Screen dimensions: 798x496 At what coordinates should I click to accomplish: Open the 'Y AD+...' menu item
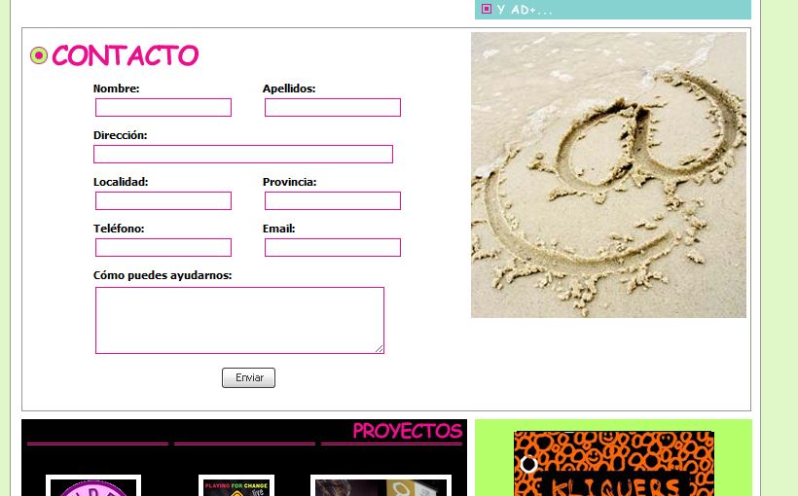tap(525, 10)
